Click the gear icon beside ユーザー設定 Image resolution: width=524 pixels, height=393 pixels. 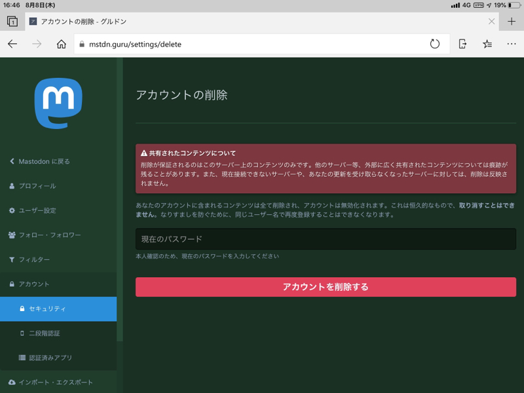pos(12,210)
